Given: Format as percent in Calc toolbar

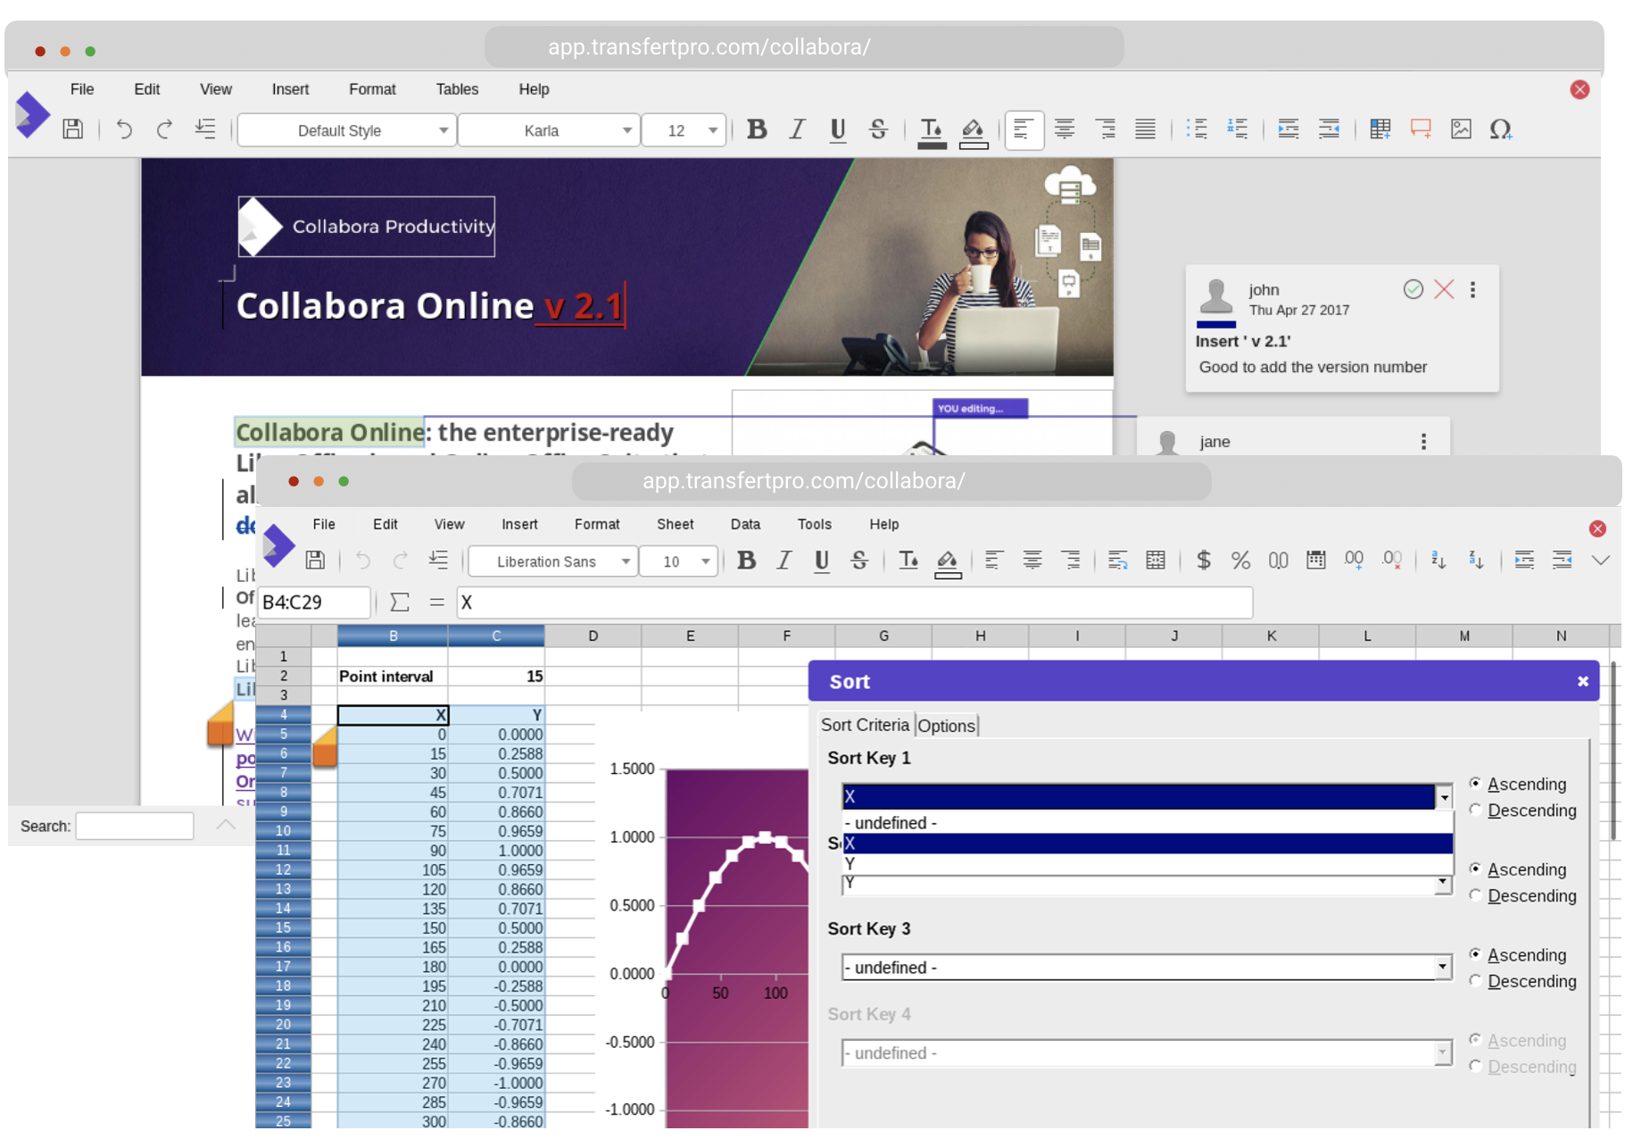Looking at the screenshot, I should pyautogui.click(x=1240, y=561).
